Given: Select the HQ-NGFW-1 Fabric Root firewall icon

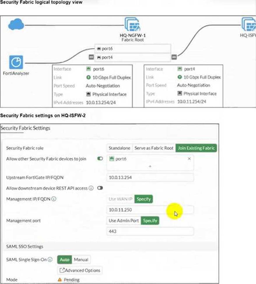Looking at the screenshot, I should pyautogui.click(x=133, y=24).
